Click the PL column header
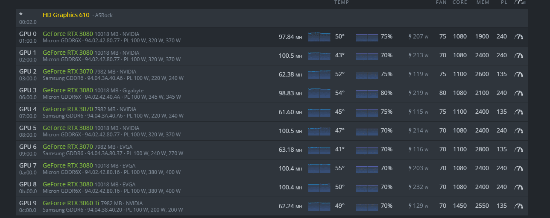The image size is (550, 218). point(504,2)
